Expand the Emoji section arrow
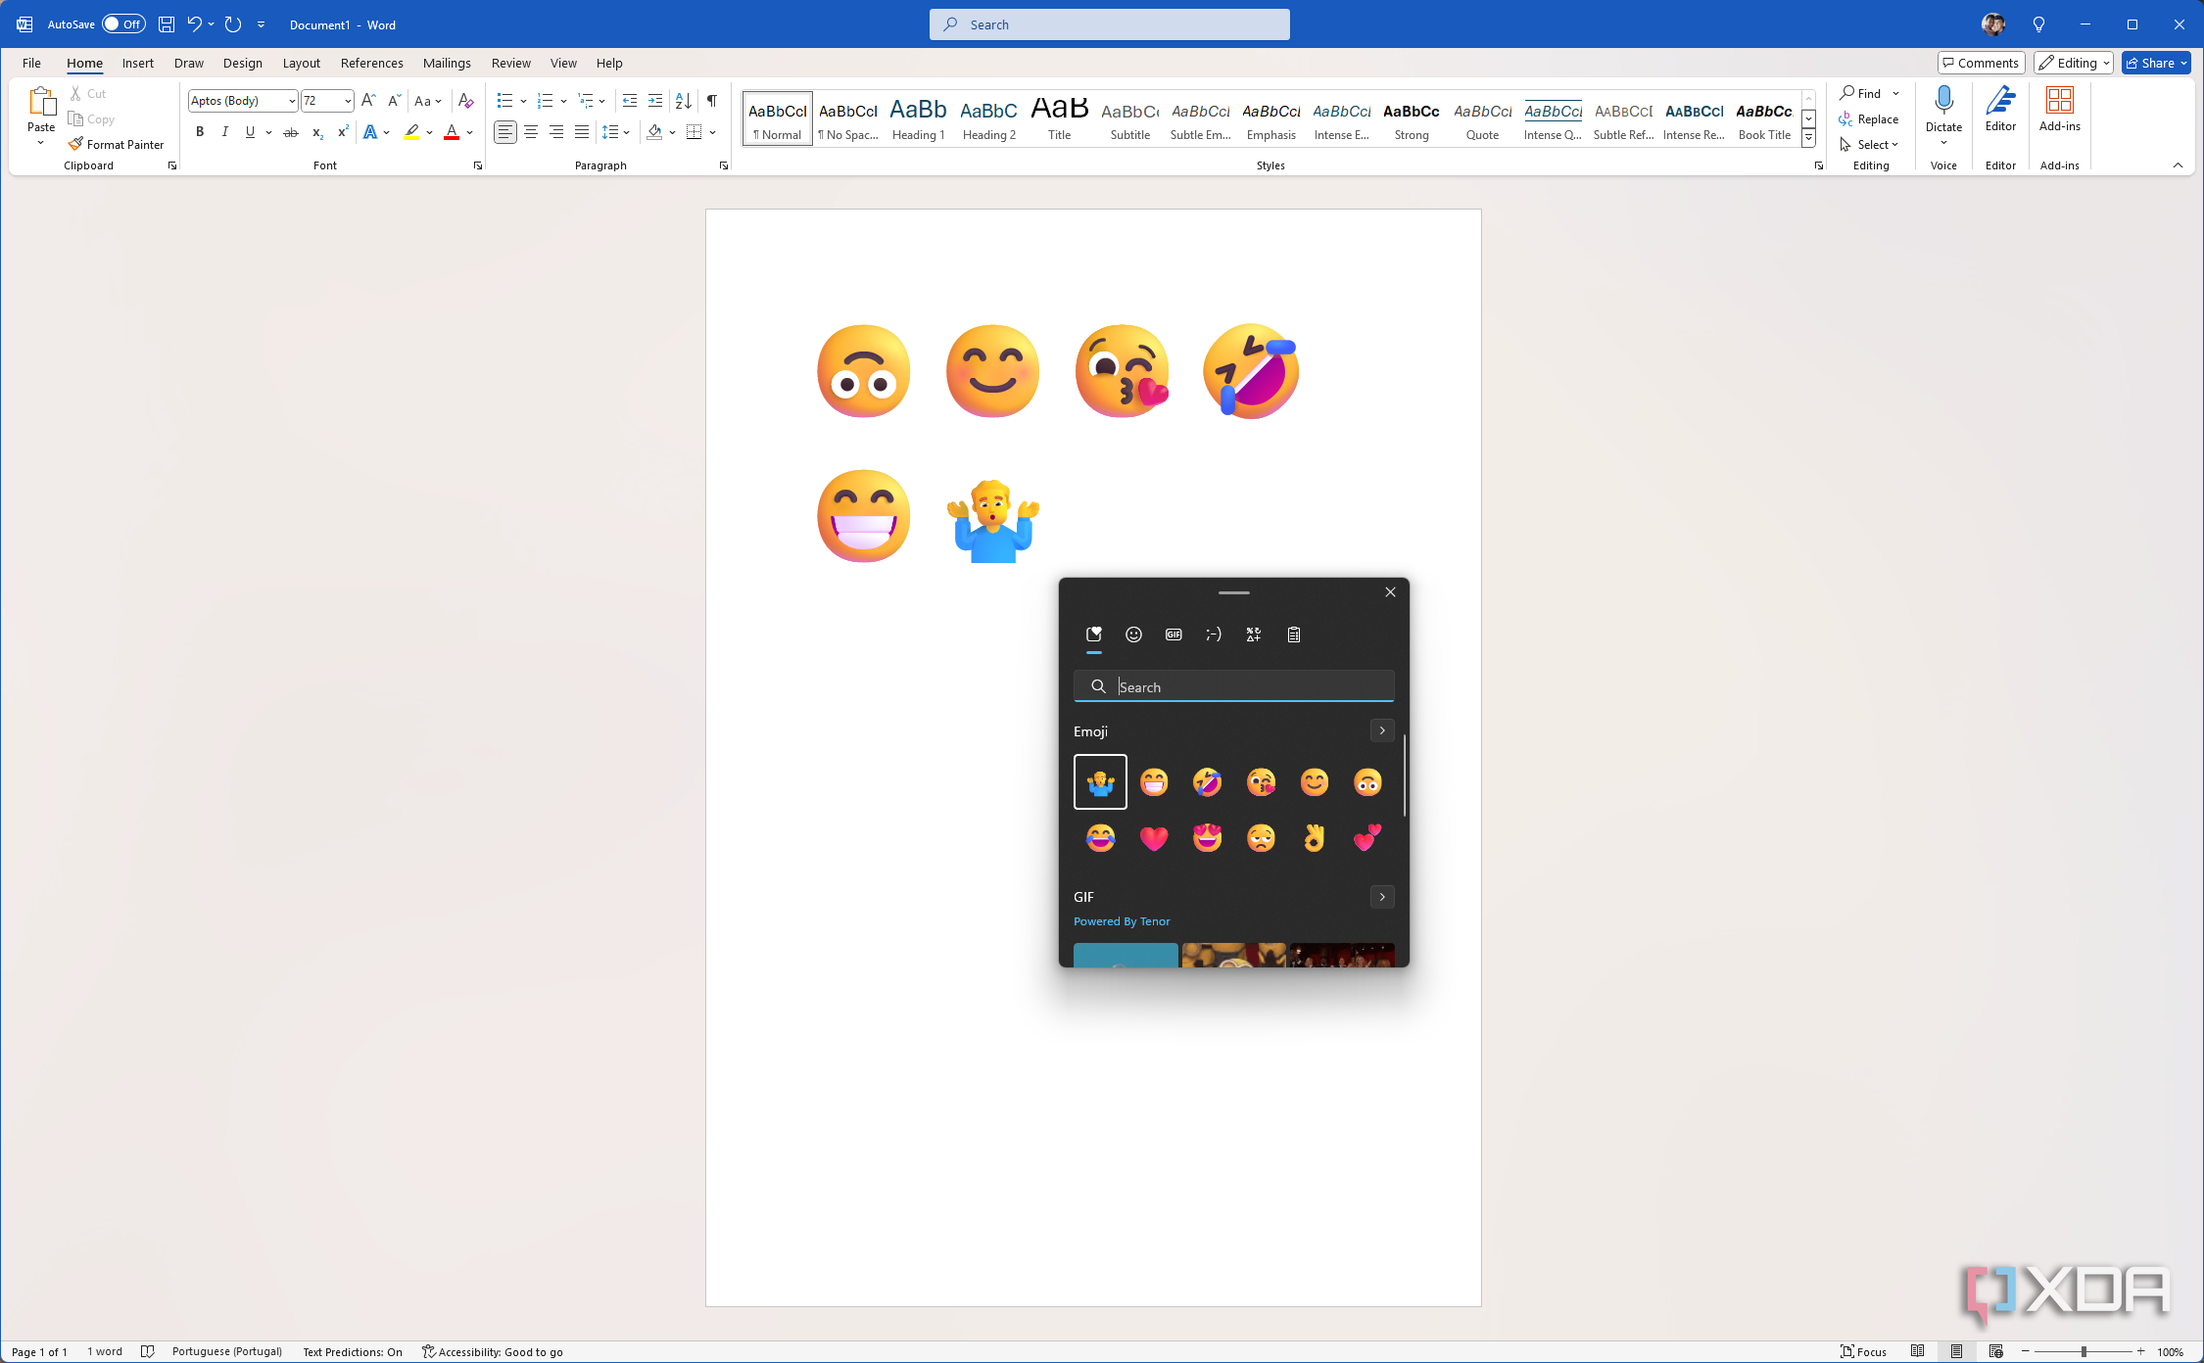Screen dimensions: 2204x1363 point(1381,730)
